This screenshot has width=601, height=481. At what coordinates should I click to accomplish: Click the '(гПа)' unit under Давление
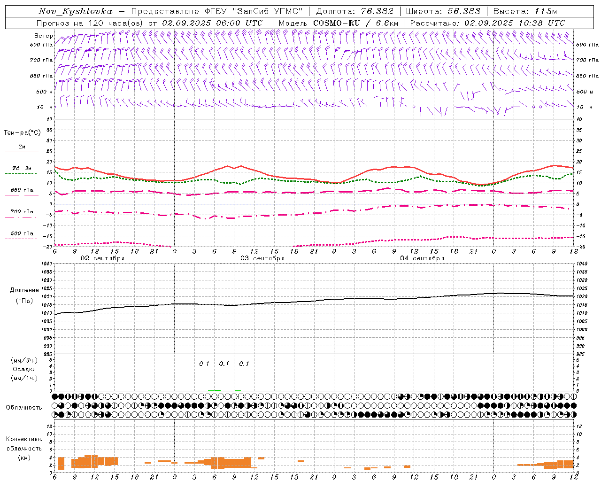point(24,301)
